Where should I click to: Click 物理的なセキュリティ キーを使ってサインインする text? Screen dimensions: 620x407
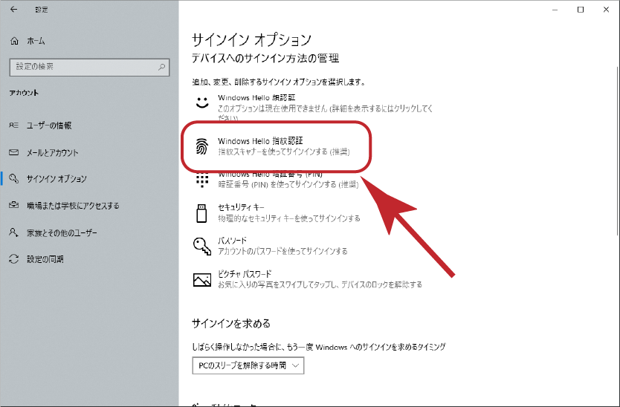289,218
